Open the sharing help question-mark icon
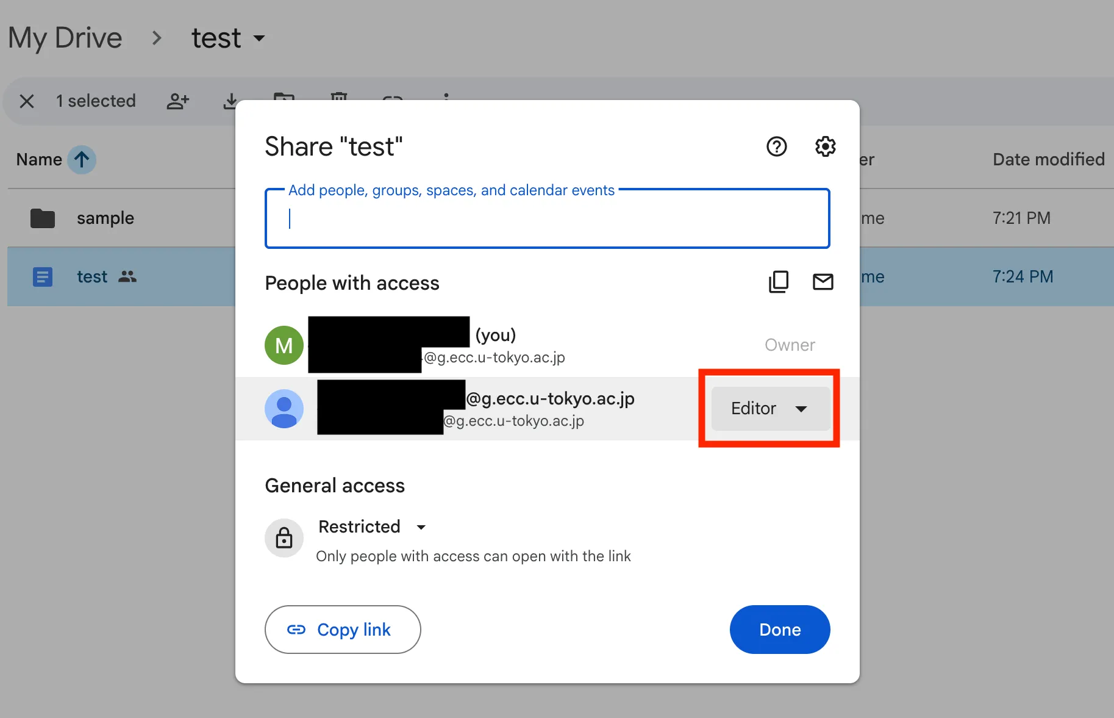Image resolution: width=1114 pixels, height=718 pixels. (776, 146)
